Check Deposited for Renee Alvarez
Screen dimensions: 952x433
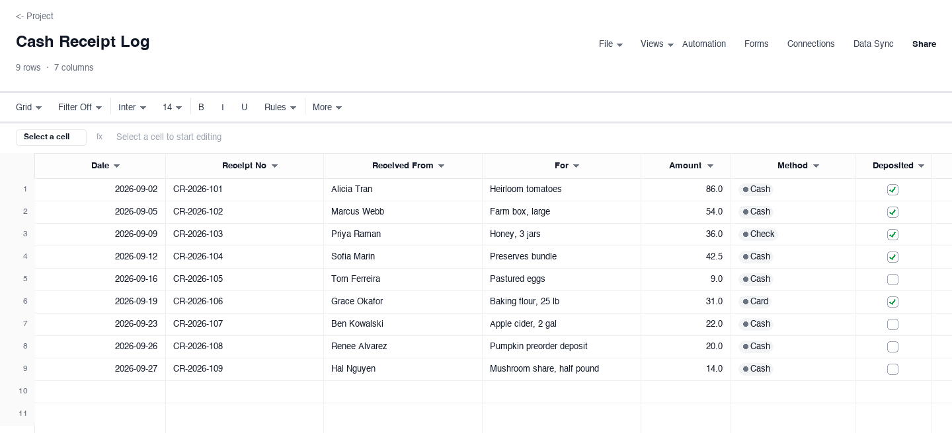892,347
